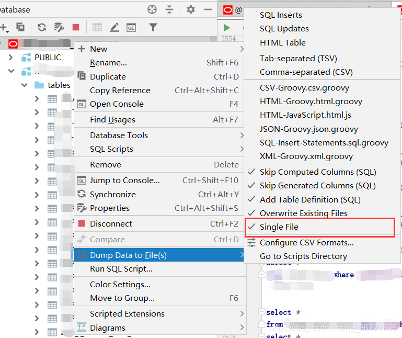Expand the PUBLIC schema node
Screen dimensions: 402x338
(10, 57)
